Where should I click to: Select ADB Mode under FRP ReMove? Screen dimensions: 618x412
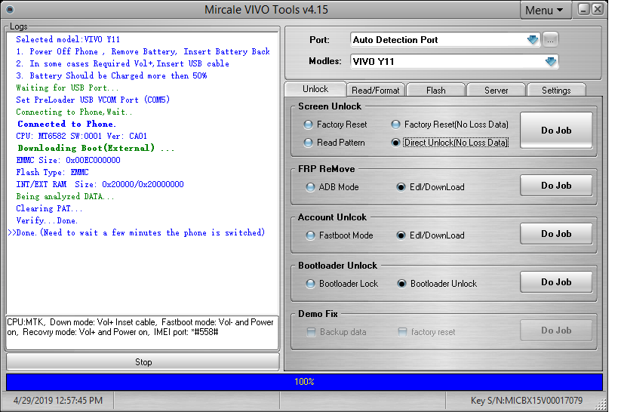click(332, 187)
